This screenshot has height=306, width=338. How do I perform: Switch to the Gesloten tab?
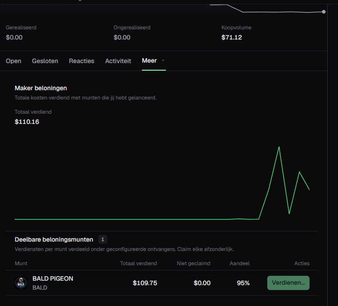click(45, 61)
